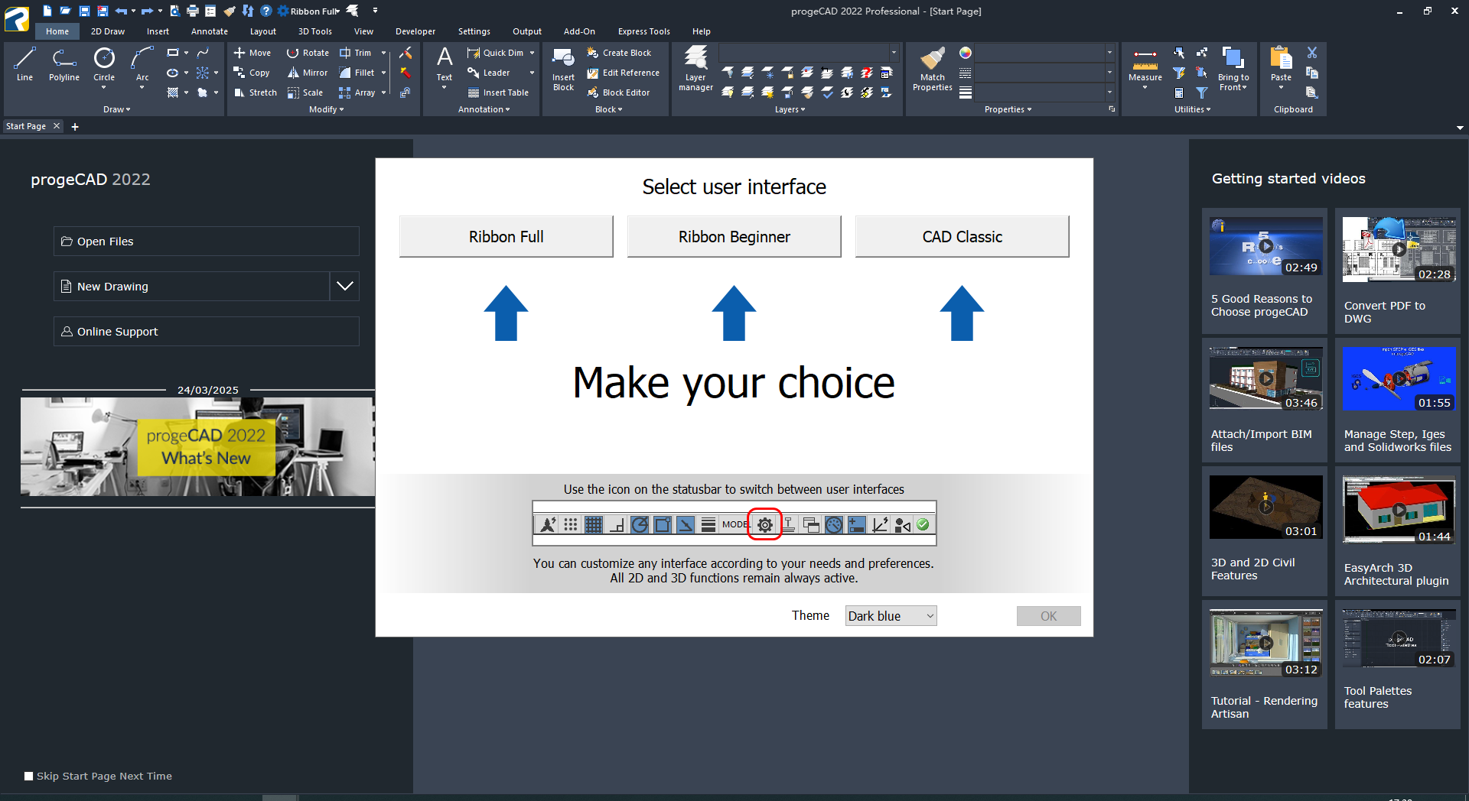The width and height of the screenshot is (1469, 801).
Task: Click the Stretch tool
Action: tap(255, 92)
